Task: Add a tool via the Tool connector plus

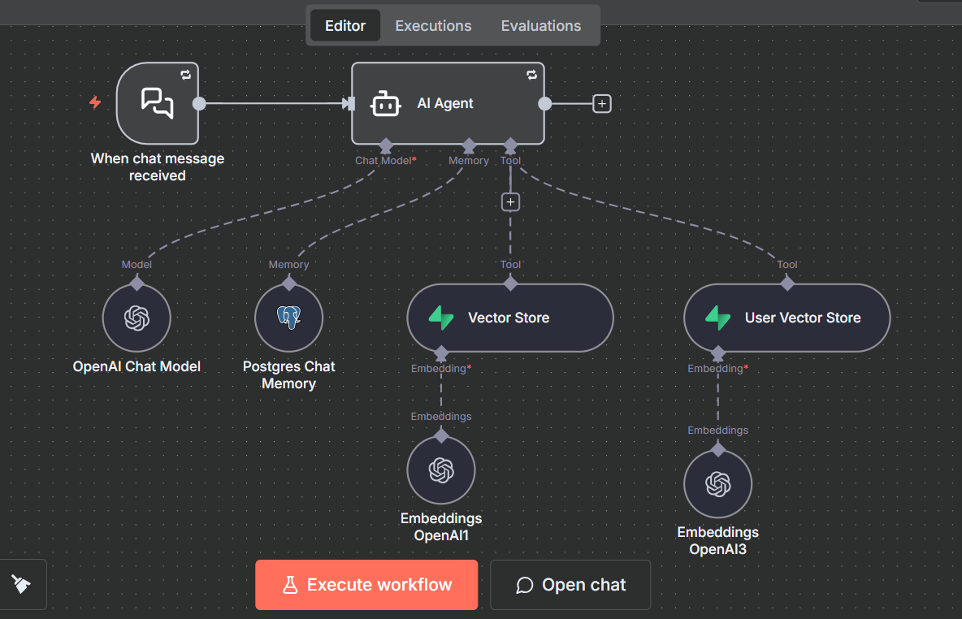Action: coord(510,201)
